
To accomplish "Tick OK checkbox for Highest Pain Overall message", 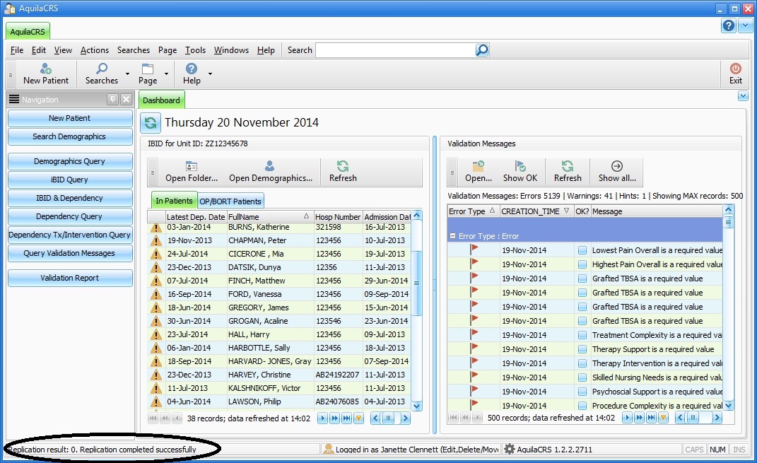I will (582, 264).
